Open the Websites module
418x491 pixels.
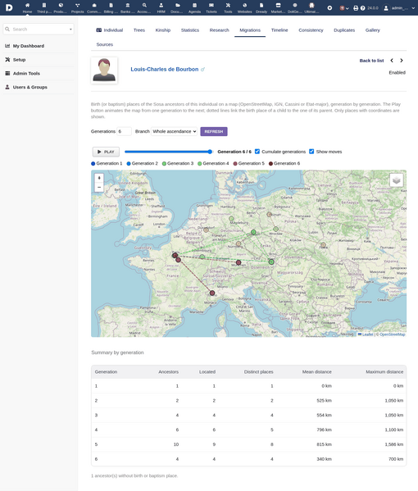244,8
